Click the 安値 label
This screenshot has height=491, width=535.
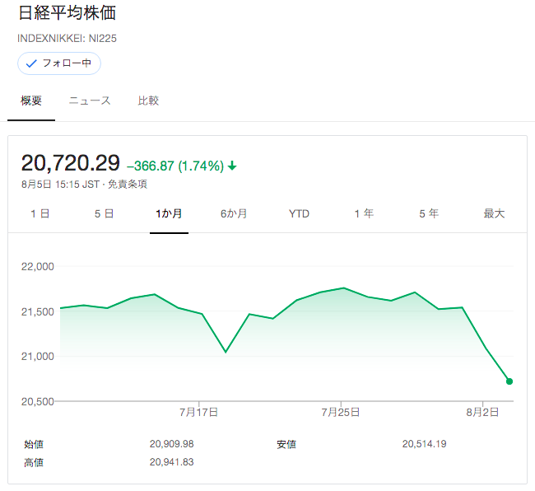286,444
